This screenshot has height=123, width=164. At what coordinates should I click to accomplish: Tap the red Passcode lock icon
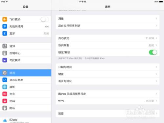5,101
